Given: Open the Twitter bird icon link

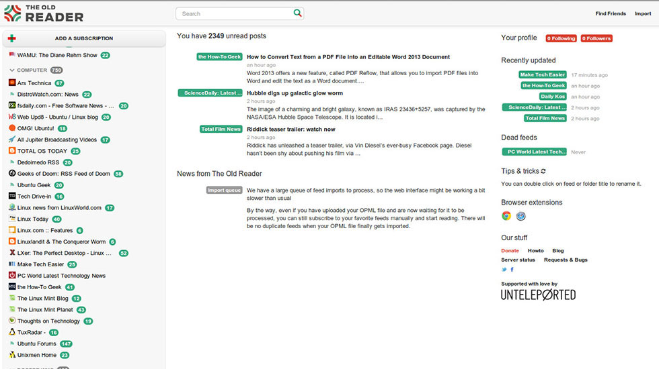Looking at the screenshot, I should pyautogui.click(x=504, y=269).
